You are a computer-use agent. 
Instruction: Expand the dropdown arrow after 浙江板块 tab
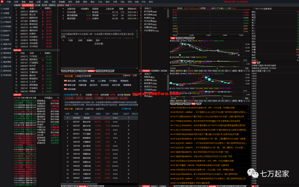click(168, 71)
